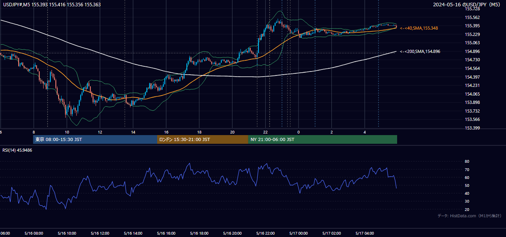Click the 40 SMA label 155.348
Viewport: 506px width, 237px height.
pyautogui.click(x=419, y=28)
